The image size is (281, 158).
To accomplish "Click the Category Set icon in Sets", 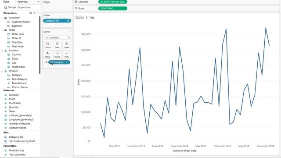I will (6, 137).
